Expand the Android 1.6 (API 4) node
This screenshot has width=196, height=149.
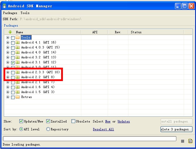pyautogui.click(x=8, y=87)
